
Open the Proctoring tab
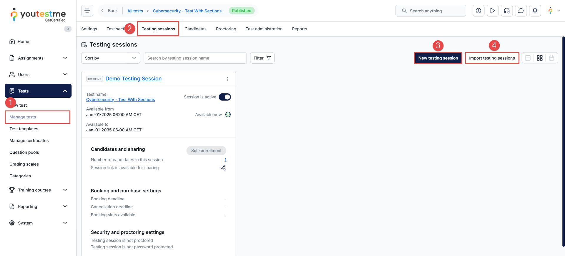tap(226, 29)
